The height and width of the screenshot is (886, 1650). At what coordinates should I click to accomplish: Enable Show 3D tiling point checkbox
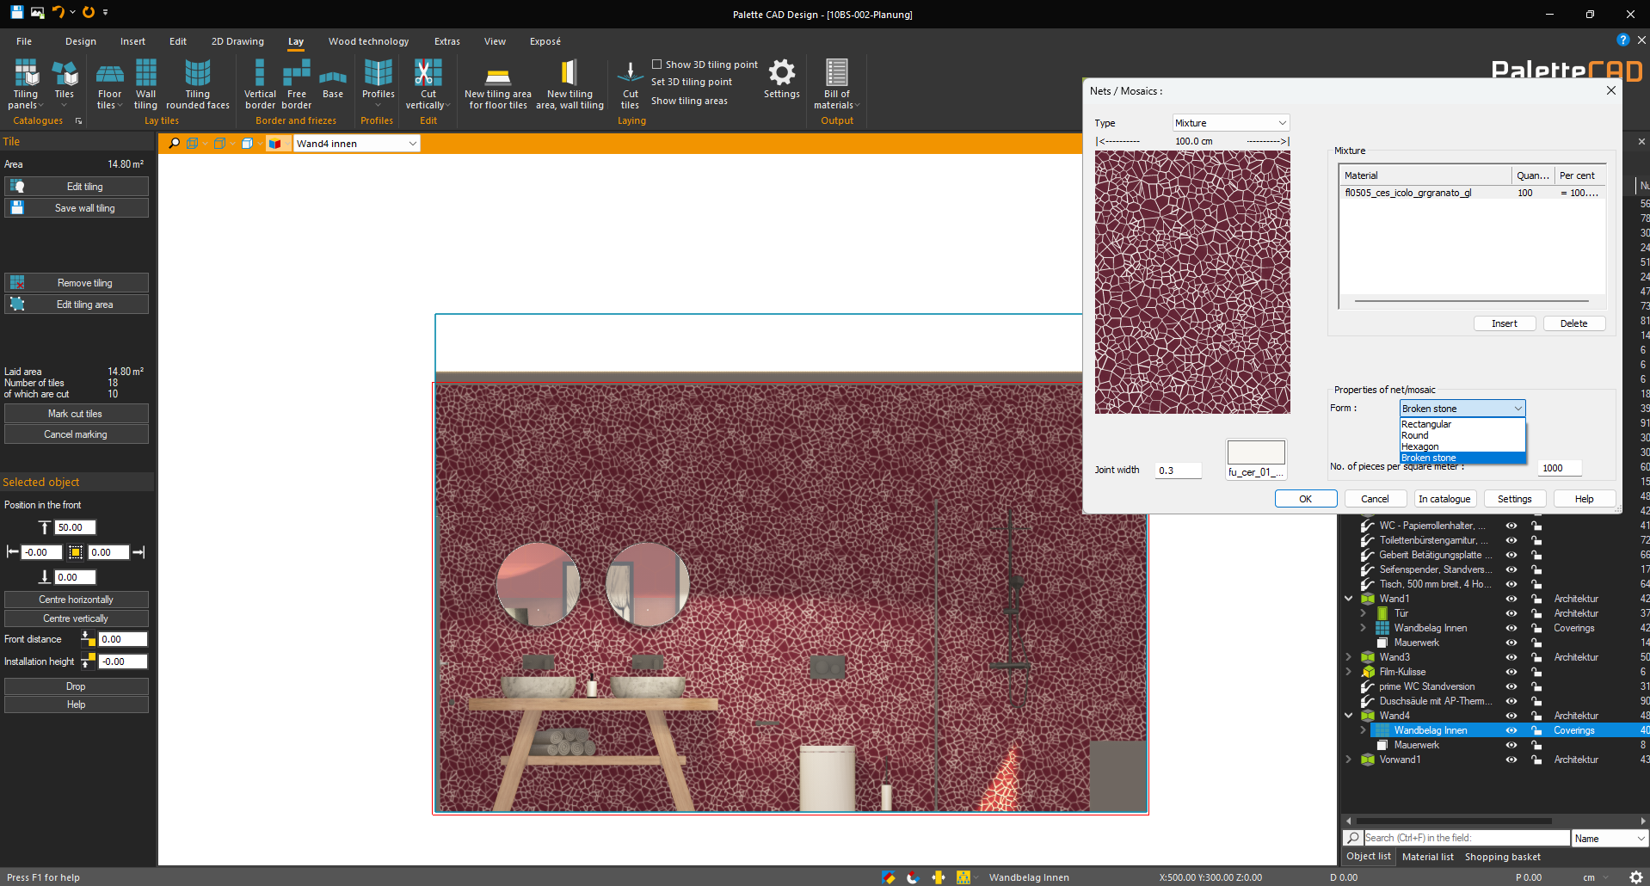tap(657, 65)
